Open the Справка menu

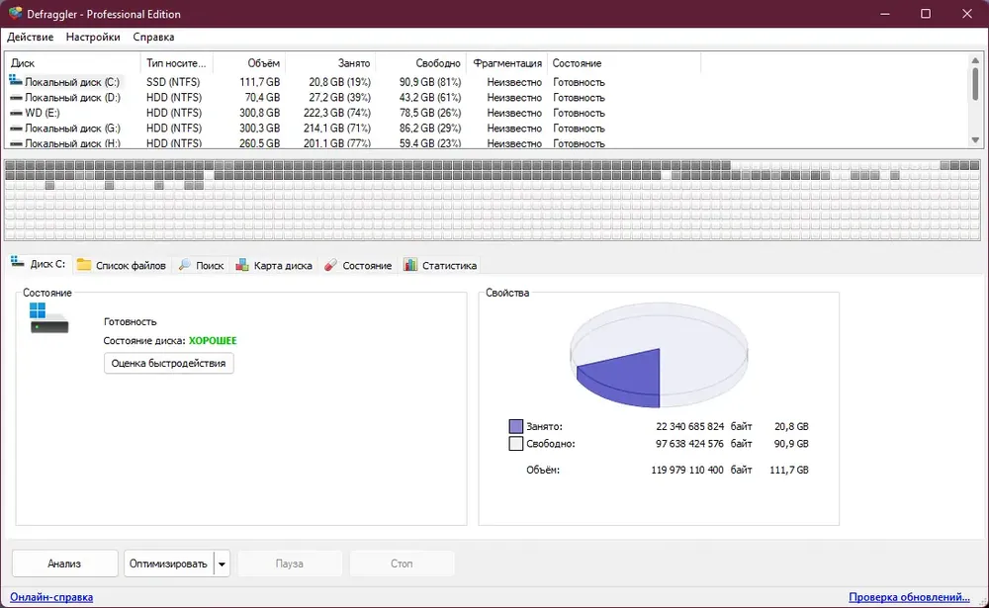pyautogui.click(x=153, y=37)
